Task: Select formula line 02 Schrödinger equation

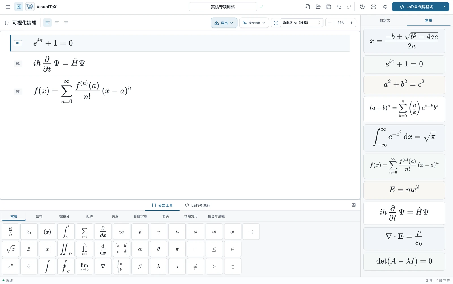Action: point(180,63)
